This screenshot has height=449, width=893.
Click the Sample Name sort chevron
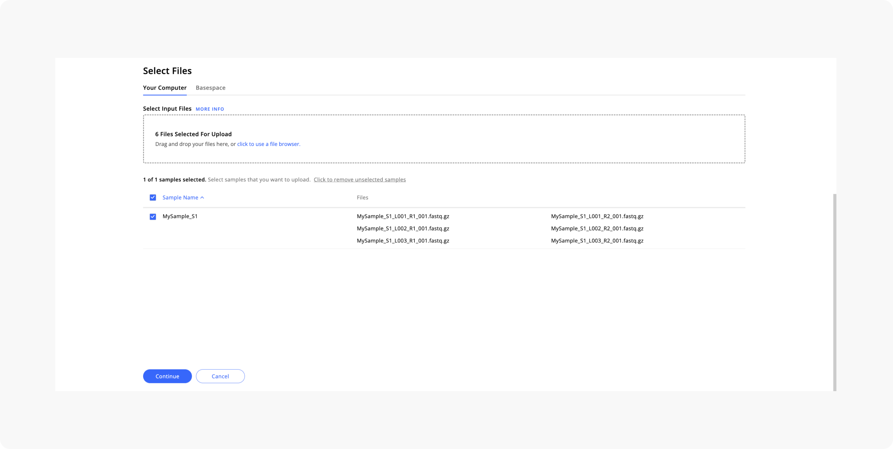click(x=202, y=197)
